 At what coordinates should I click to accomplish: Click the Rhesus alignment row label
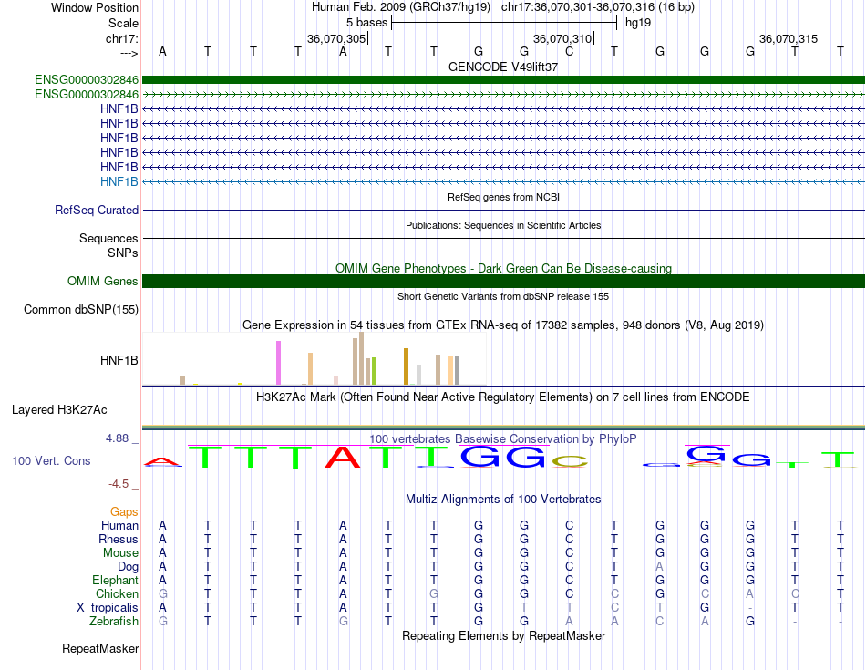pyautogui.click(x=119, y=539)
